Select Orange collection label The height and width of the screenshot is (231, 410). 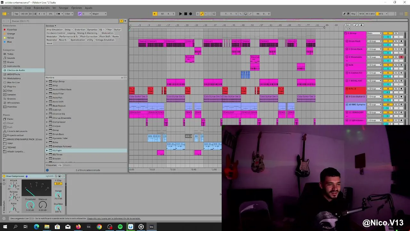[x=11, y=34]
